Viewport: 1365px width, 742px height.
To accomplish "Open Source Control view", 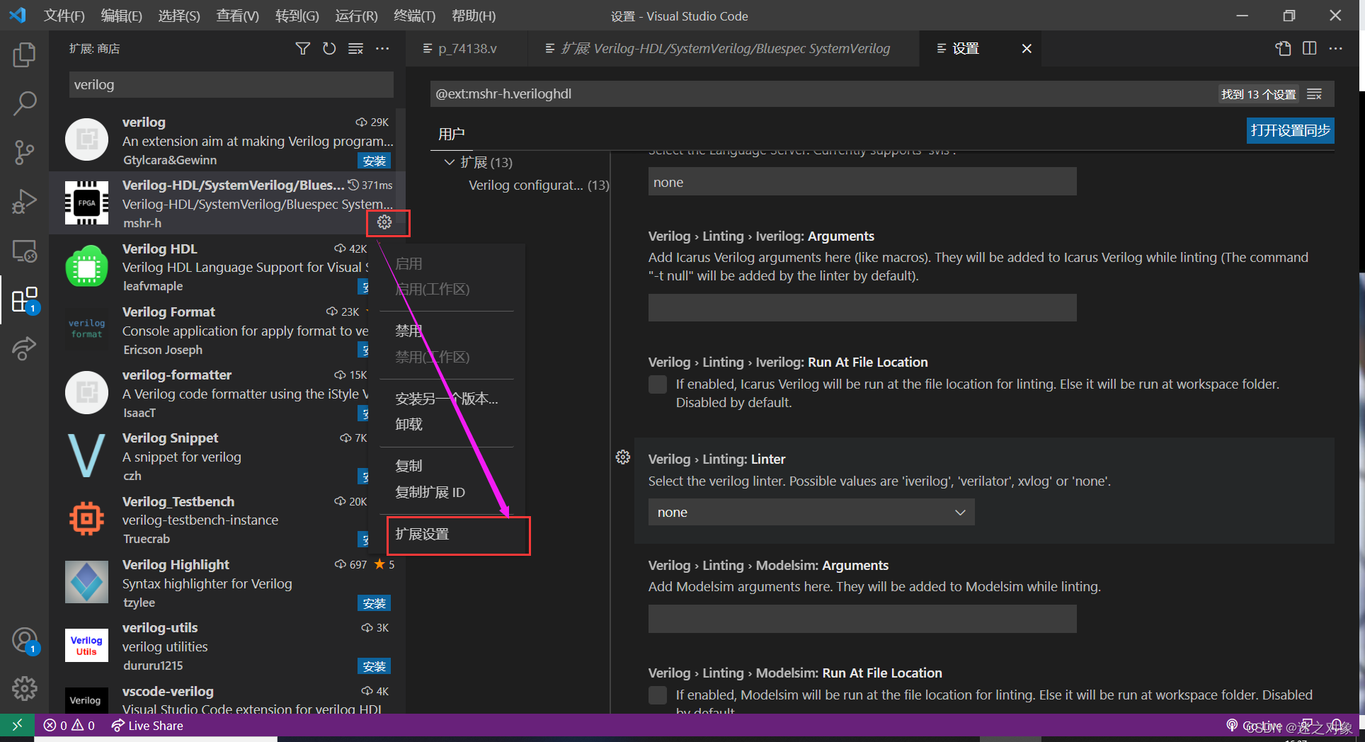I will coord(24,152).
